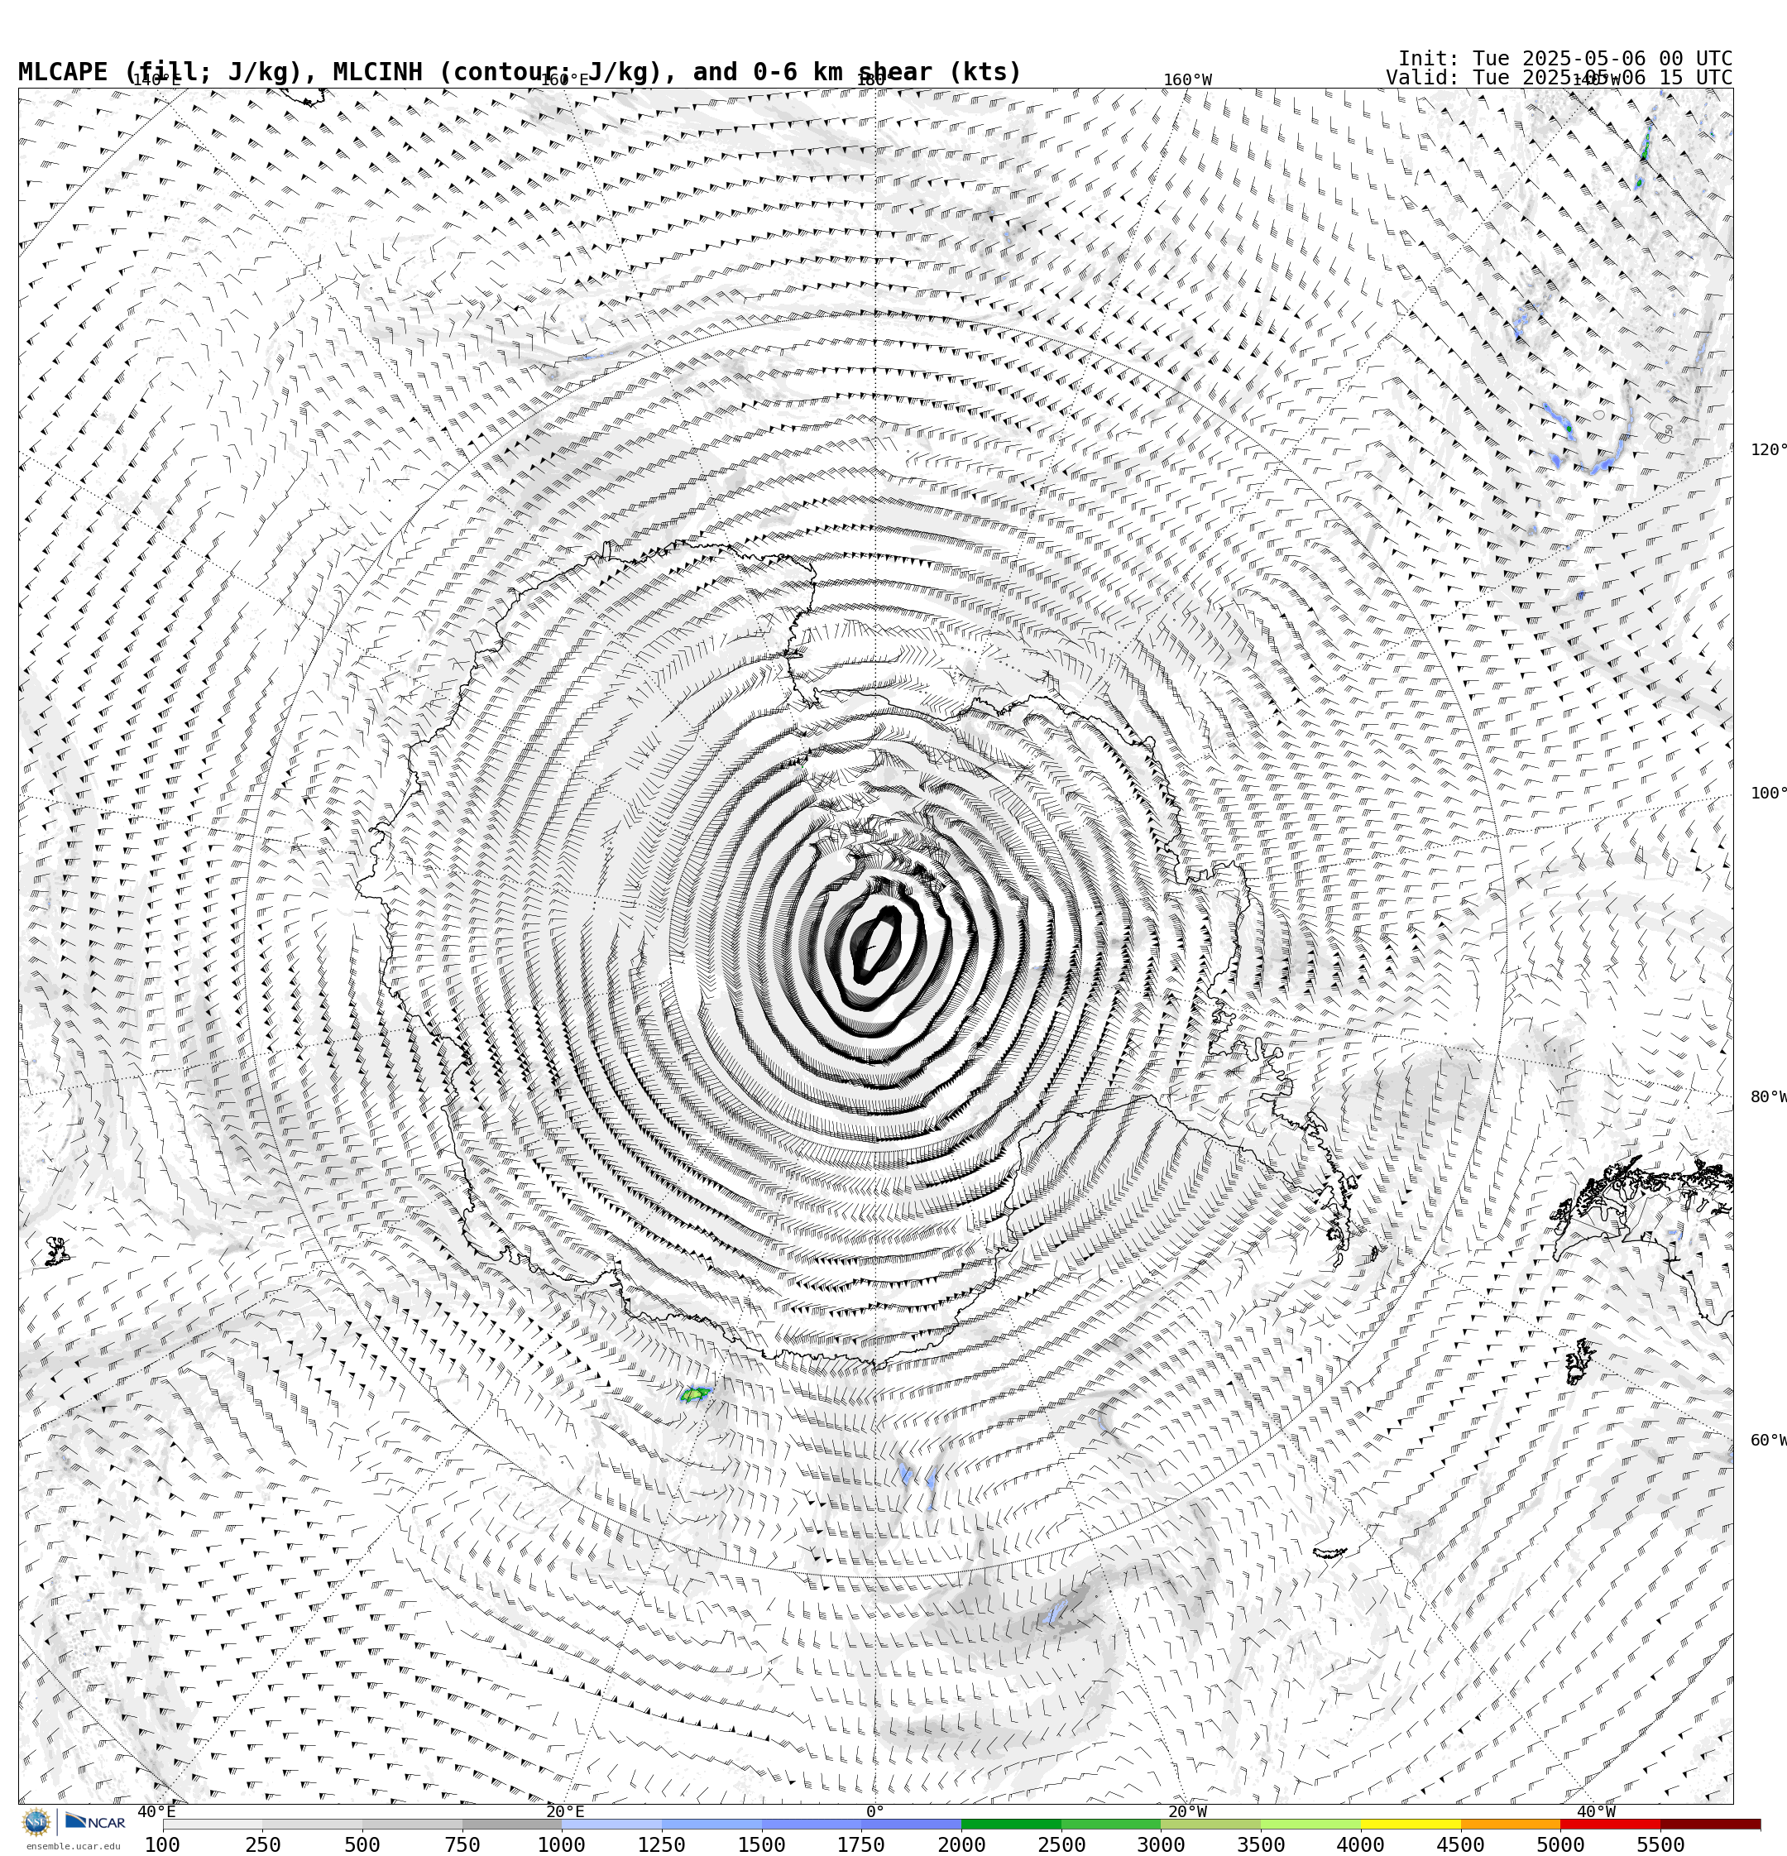Click the 80°W longitude label on right edge
The image size is (1787, 1856).
click(1768, 1096)
